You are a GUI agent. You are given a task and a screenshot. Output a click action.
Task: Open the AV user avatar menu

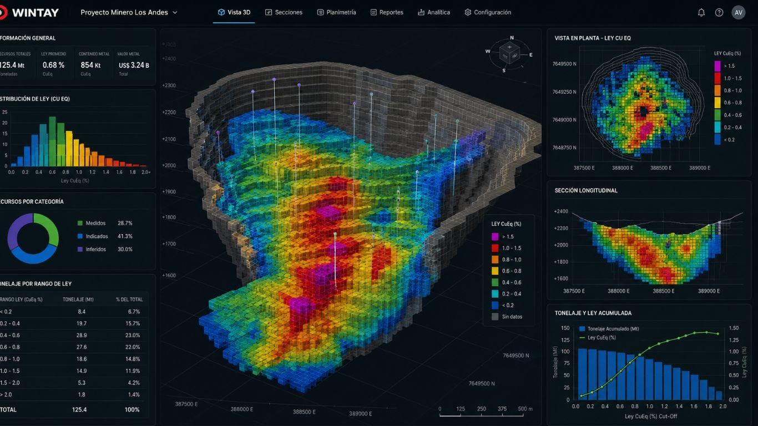[x=738, y=12]
